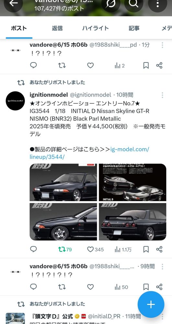Open more options on ignitionmodel post
The image size is (172, 324).
(162, 95)
